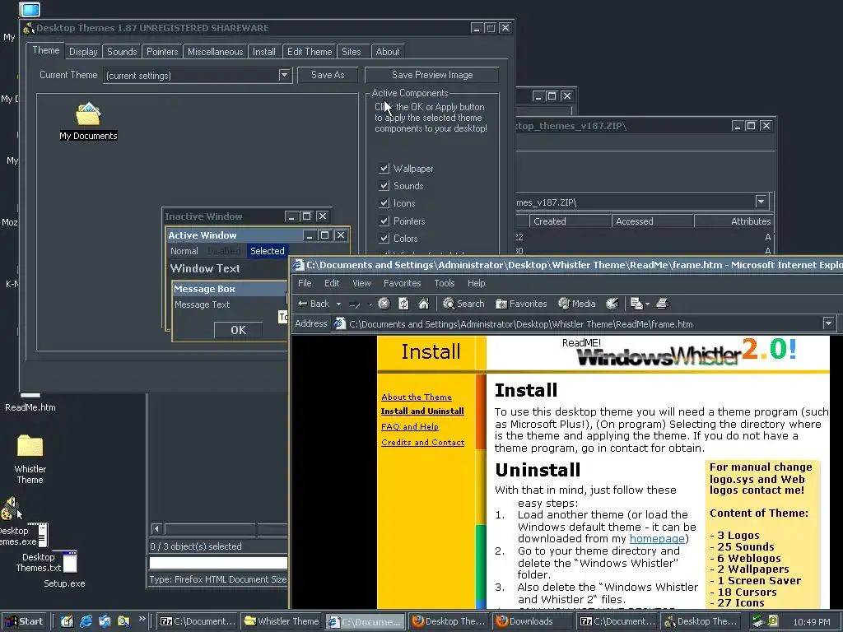Sort by the Created column header
The height and width of the screenshot is (632, 843).
pos(570,221)
